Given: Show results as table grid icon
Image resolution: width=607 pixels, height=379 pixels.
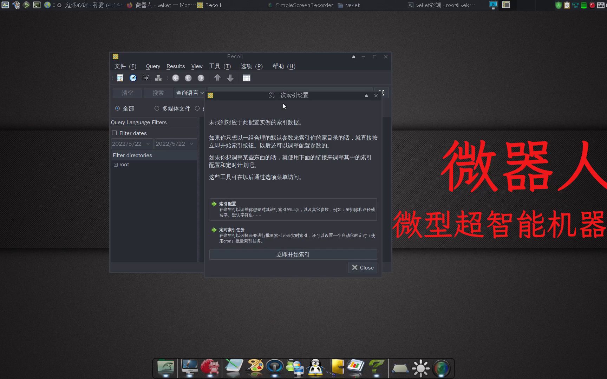Looking at the screenshot, I should coord(247,78).
